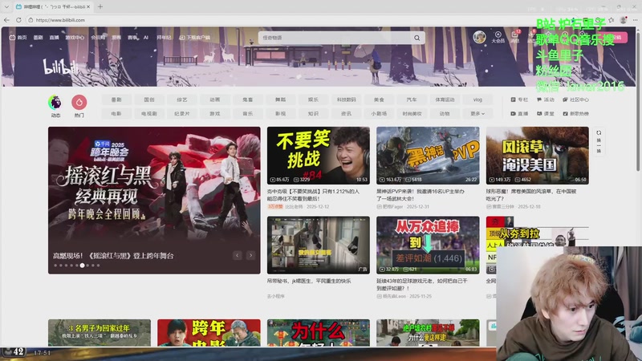
Task: Select AI in the top navigation
Action: coord(146,37)
